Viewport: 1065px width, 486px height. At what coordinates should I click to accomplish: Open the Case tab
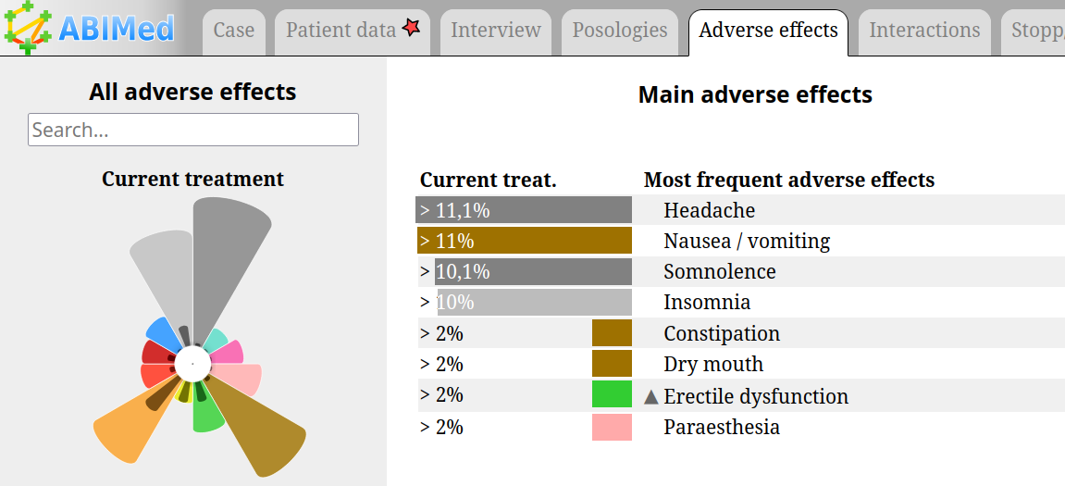(233, 31)
